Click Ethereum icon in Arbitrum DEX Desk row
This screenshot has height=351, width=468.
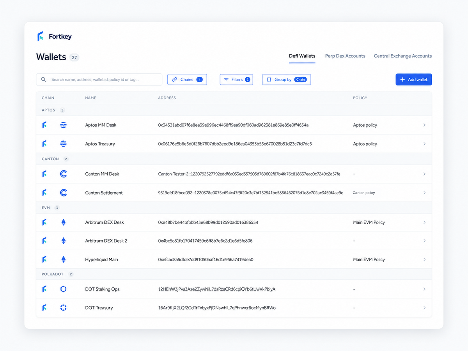64,222
